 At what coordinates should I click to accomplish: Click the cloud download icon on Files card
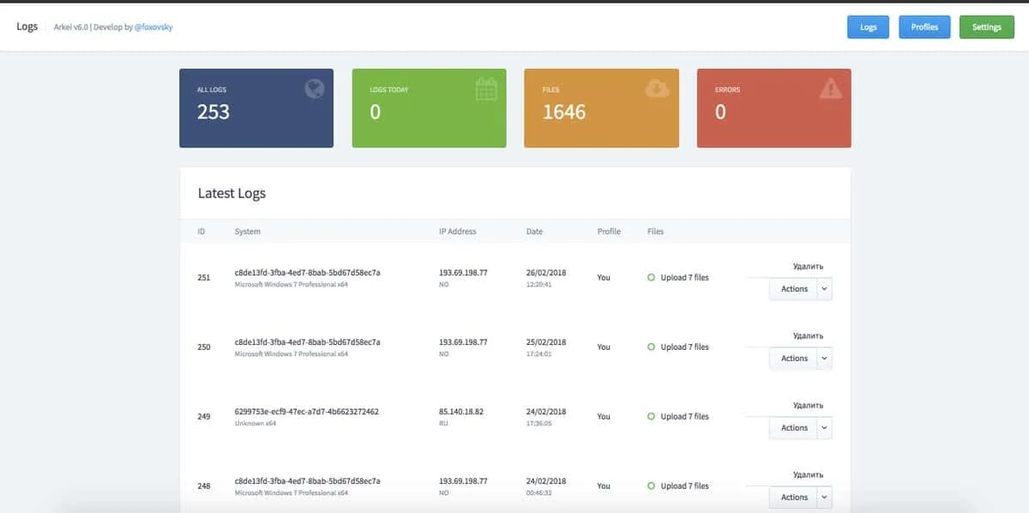coord(657,88)
